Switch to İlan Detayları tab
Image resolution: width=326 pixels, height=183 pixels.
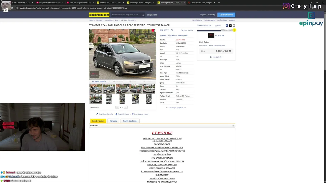[x=98, y=121]
